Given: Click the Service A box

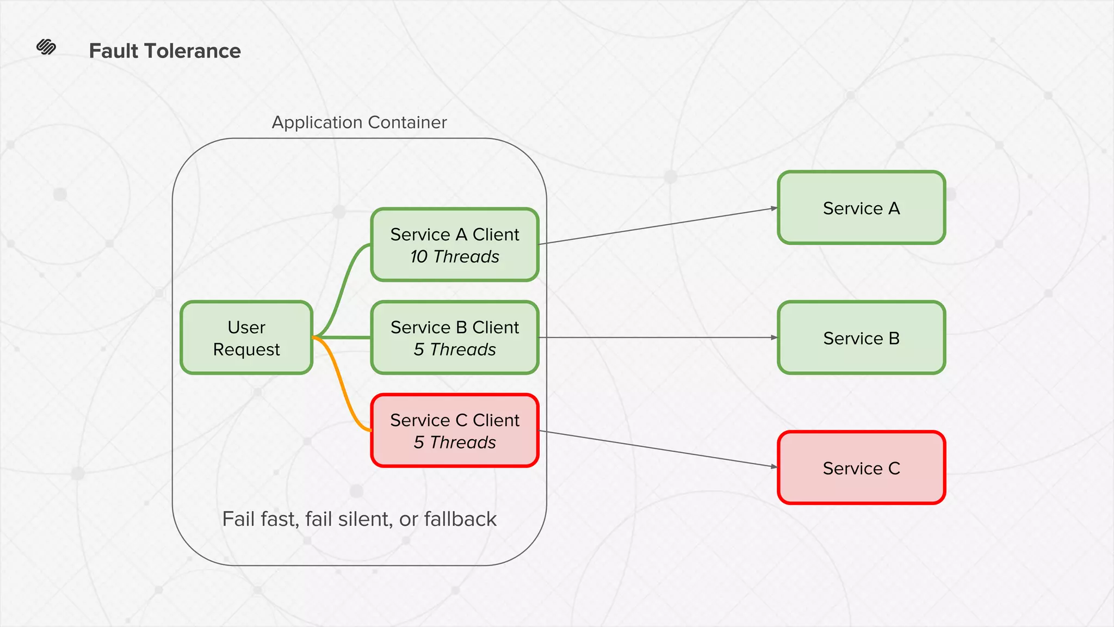Looking at the screenshot, I should (861, 208).
